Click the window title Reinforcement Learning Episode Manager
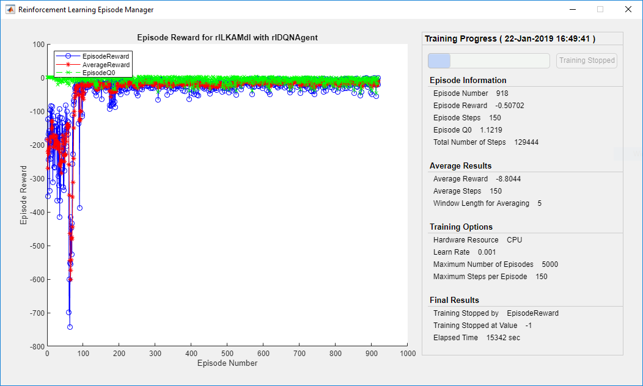643x386 pixels. click(86, 10)
